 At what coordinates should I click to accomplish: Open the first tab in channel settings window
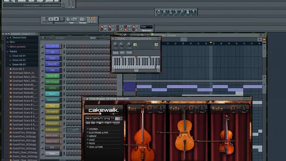click(x=115, y=53)
